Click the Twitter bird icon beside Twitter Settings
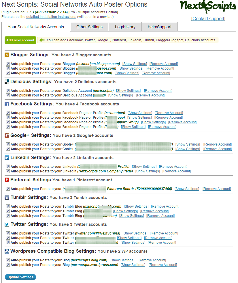Viewport: 238px width, 283px height. 7,224
